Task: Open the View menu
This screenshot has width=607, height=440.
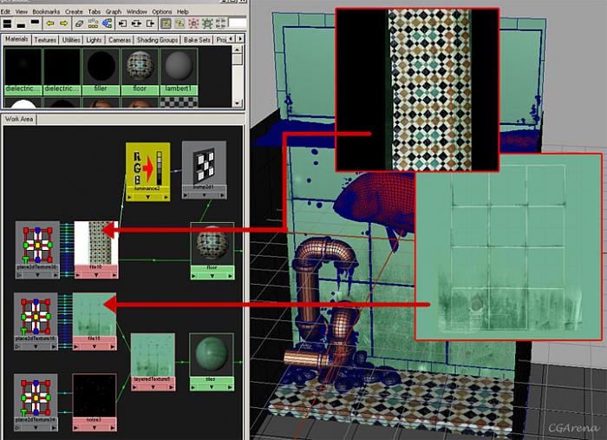Action: pos(22,11)
